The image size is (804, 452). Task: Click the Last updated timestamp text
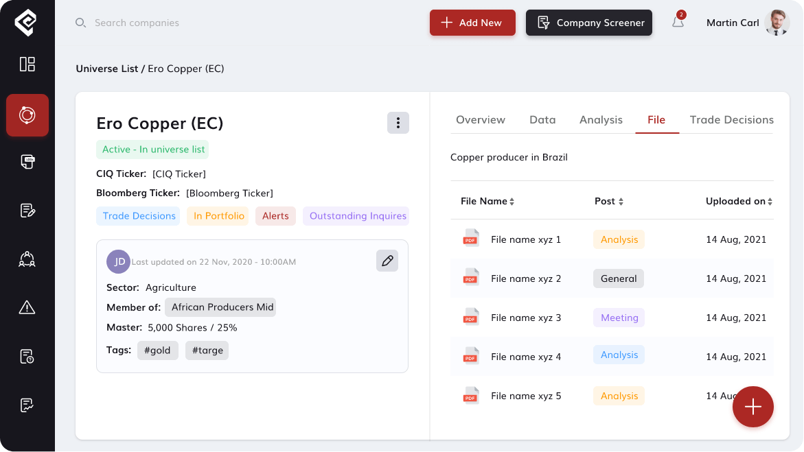pyautogui.click(x=214, y=262)
